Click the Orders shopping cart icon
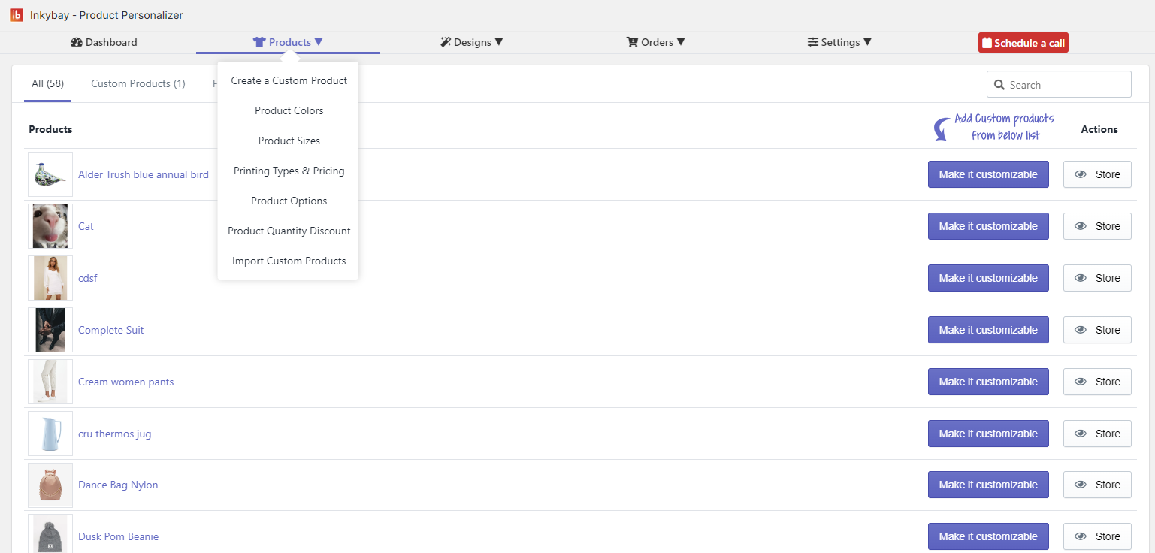This screenshot has height=553, width=1155. [x=632, y=43]
